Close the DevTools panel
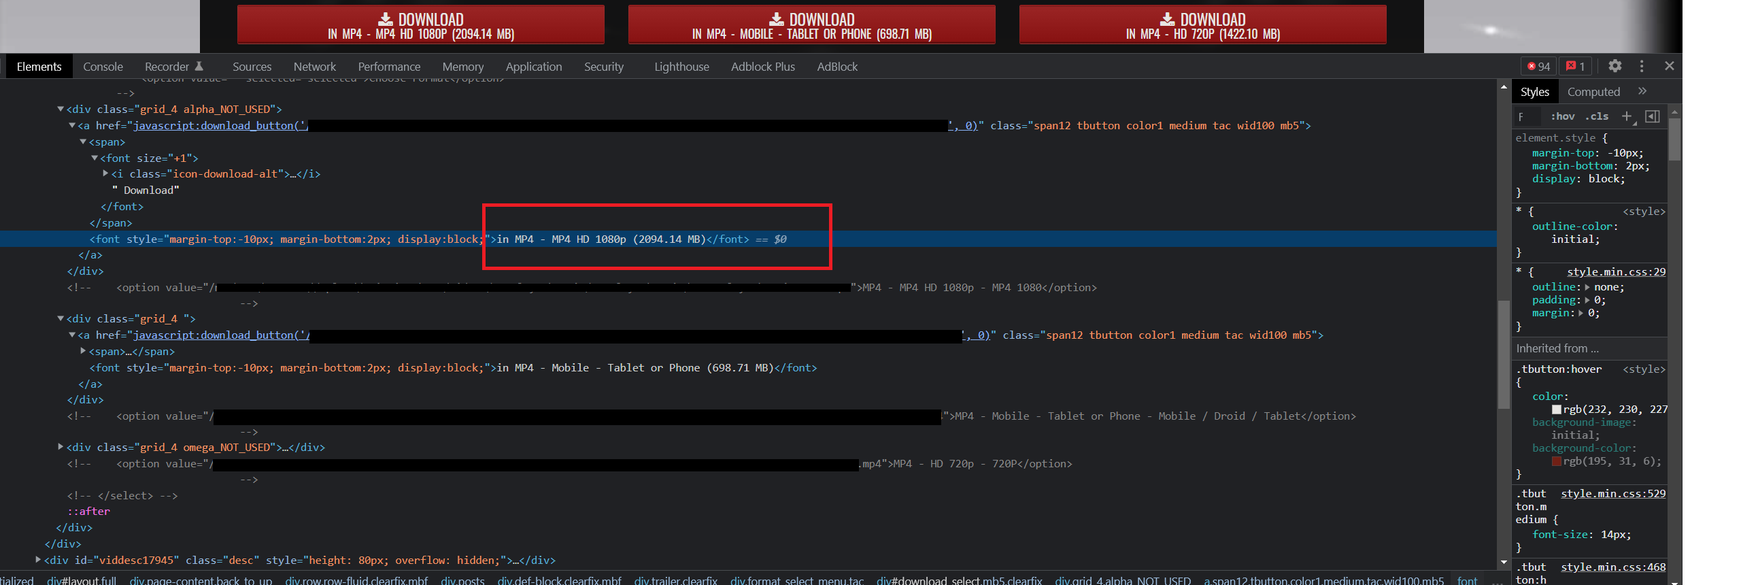The width and height of the screenshot is (1741, 585). click(x=1669, y=66)
